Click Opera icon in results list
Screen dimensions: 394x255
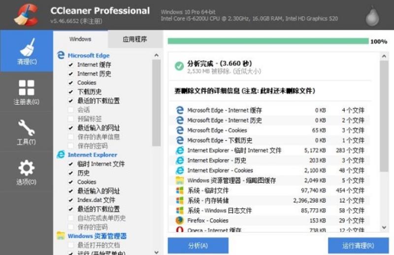(x=180, y=229)
